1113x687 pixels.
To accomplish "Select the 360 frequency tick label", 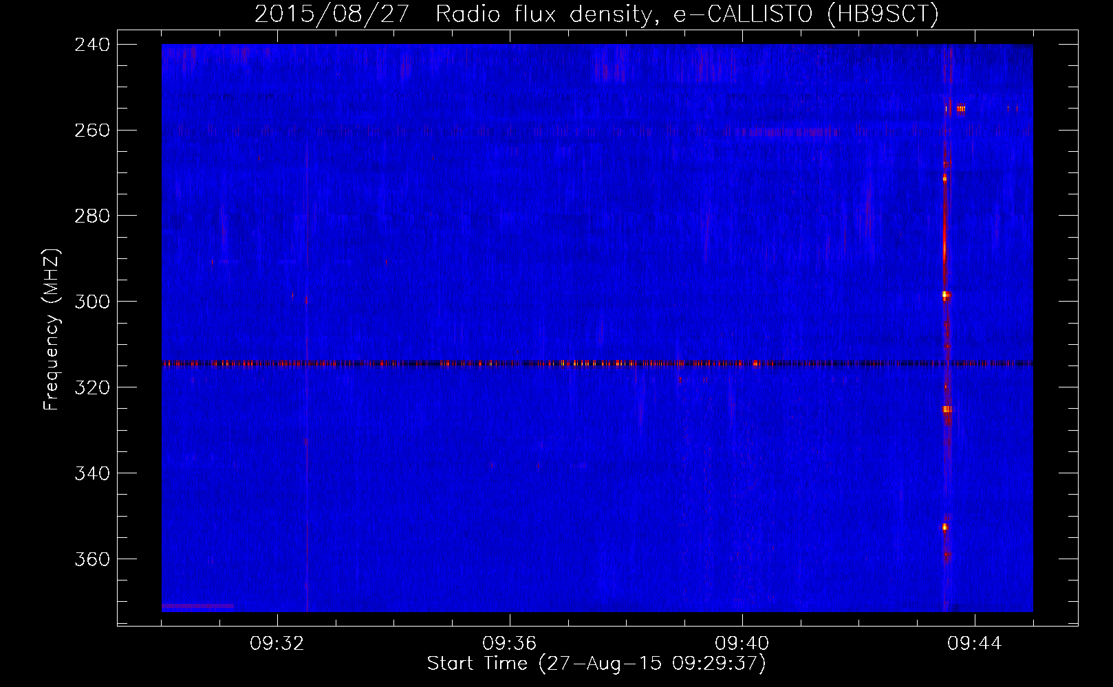I will tap(92, 559).
